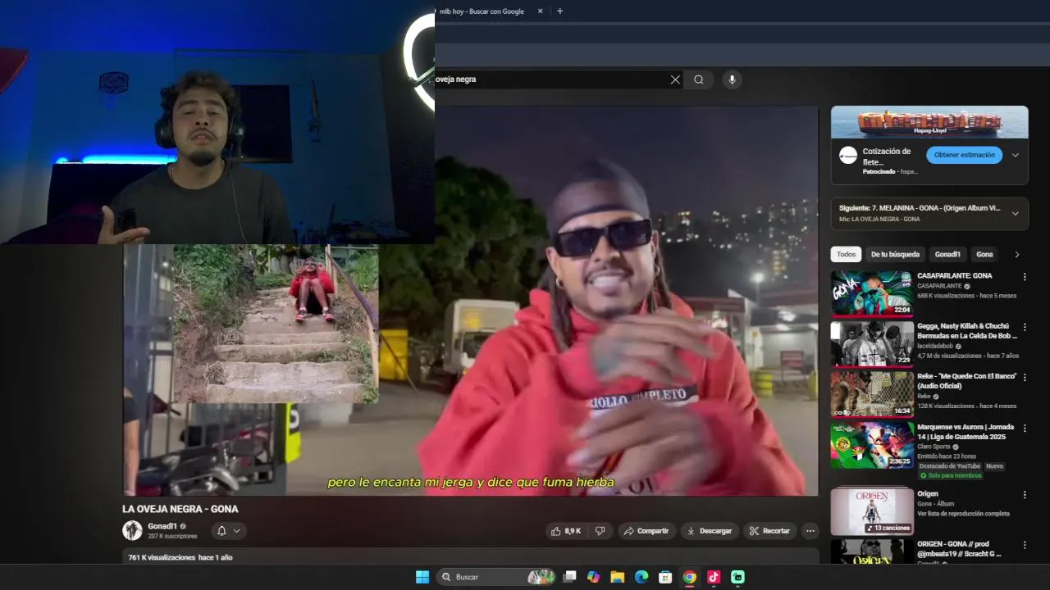Open the green streaming app on the taskbar
The image size is (1050, 590).
pyautogui.click(x=737, y=577)
